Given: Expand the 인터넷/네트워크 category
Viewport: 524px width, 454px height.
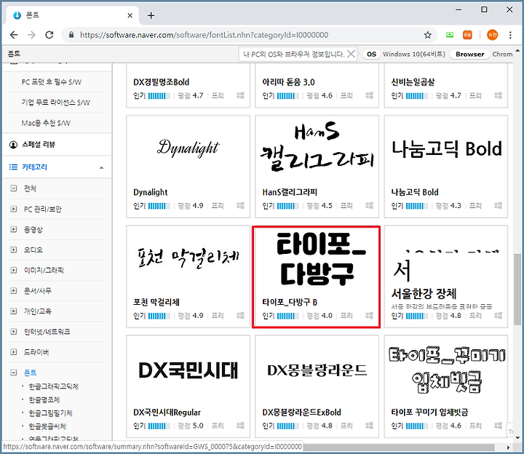Looking at the screenshot, I should click(14, 331).
